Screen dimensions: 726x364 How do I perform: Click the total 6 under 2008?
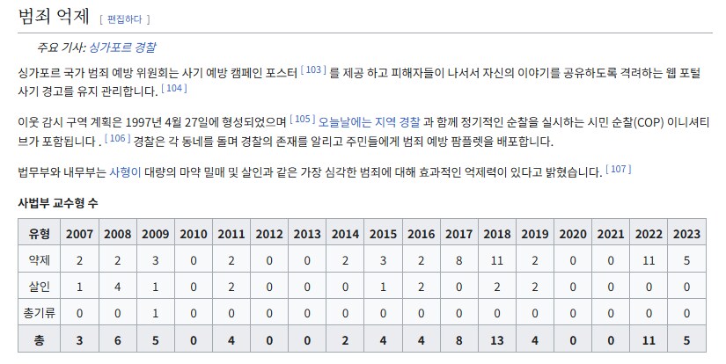tap(118, 339)
